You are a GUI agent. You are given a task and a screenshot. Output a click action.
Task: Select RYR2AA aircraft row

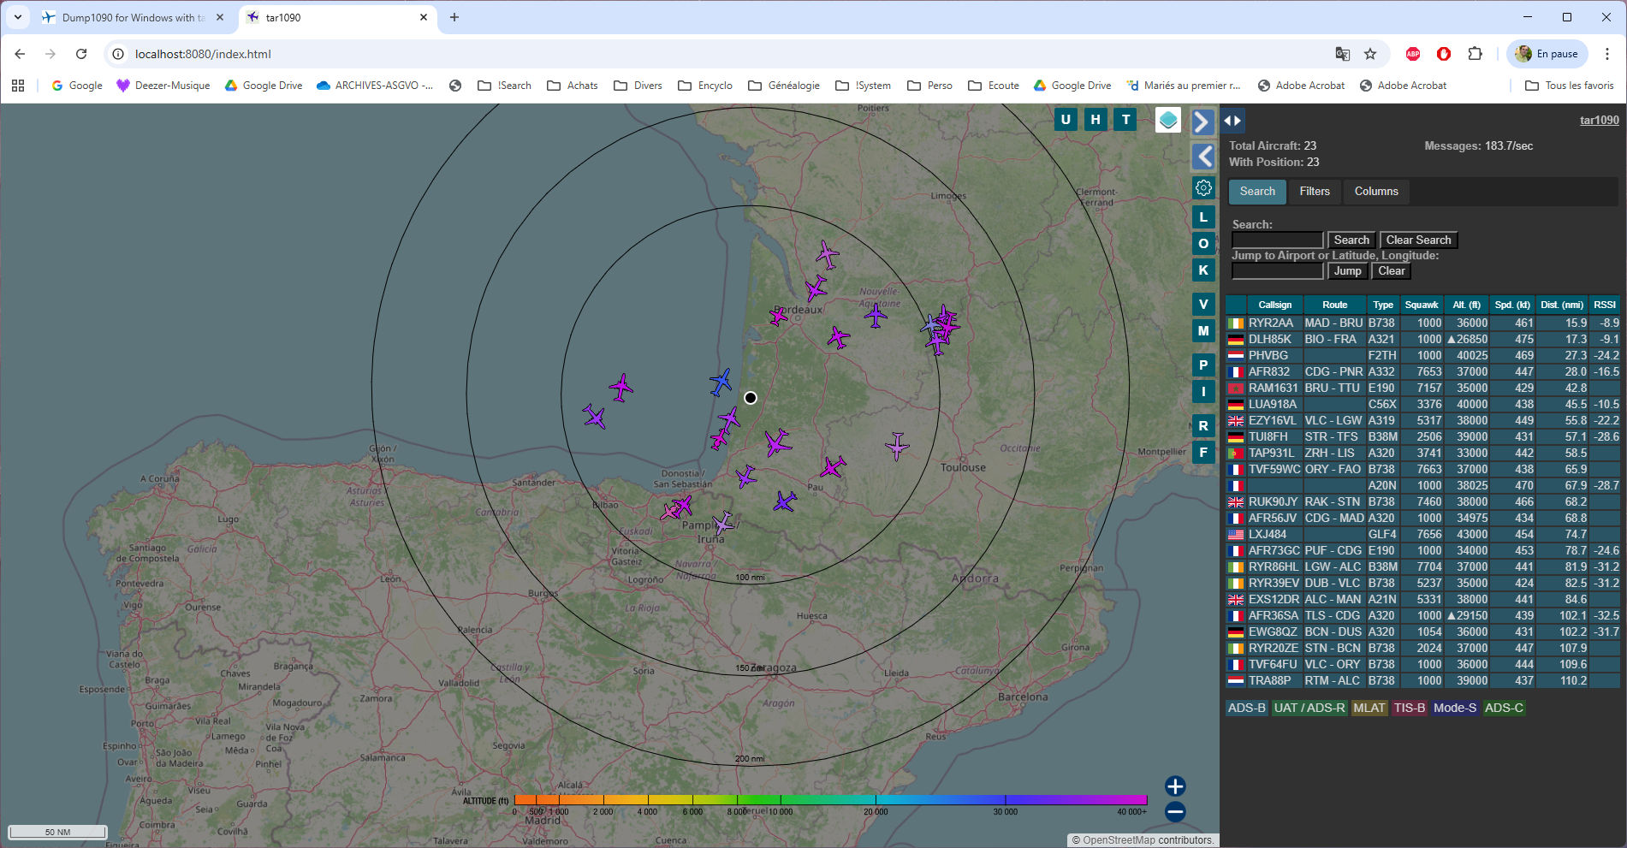click(1422, 323)
